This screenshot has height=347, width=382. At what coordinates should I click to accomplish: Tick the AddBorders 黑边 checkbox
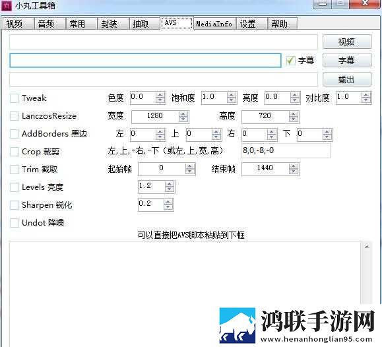[14, 134]
